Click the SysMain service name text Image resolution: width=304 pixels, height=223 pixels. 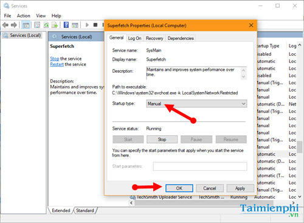point(154,50)
